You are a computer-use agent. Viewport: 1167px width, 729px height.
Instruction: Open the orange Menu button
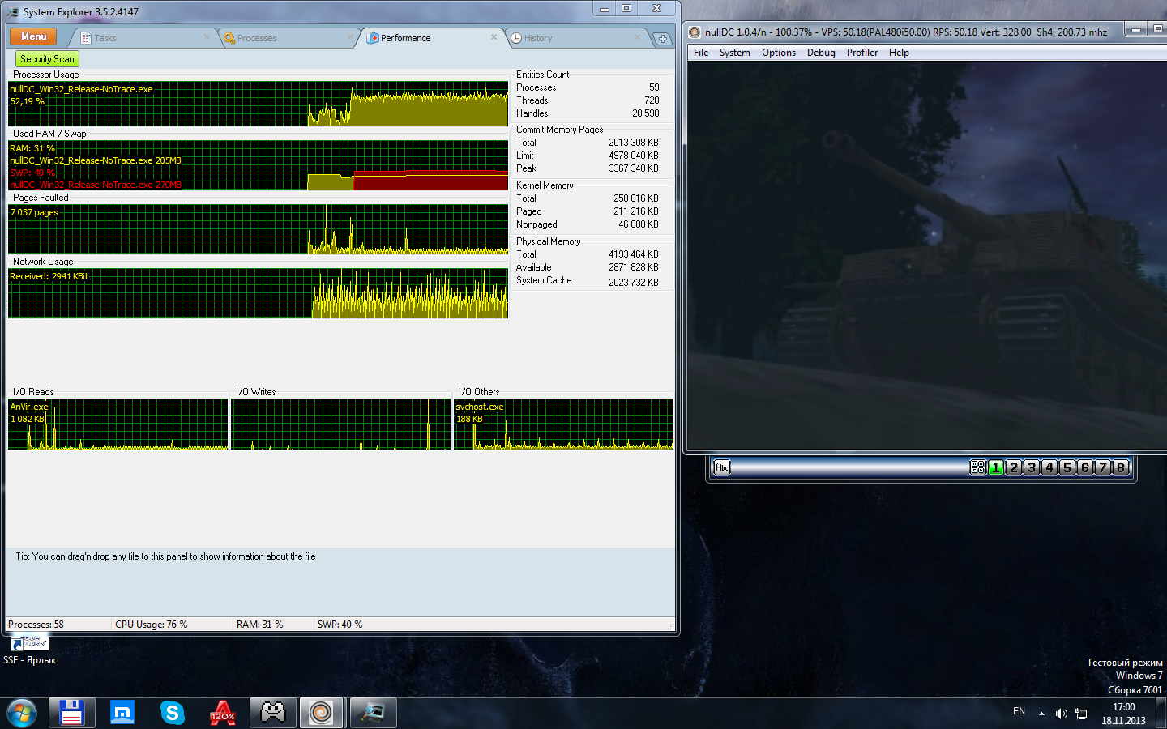click(x=33, y=36)
